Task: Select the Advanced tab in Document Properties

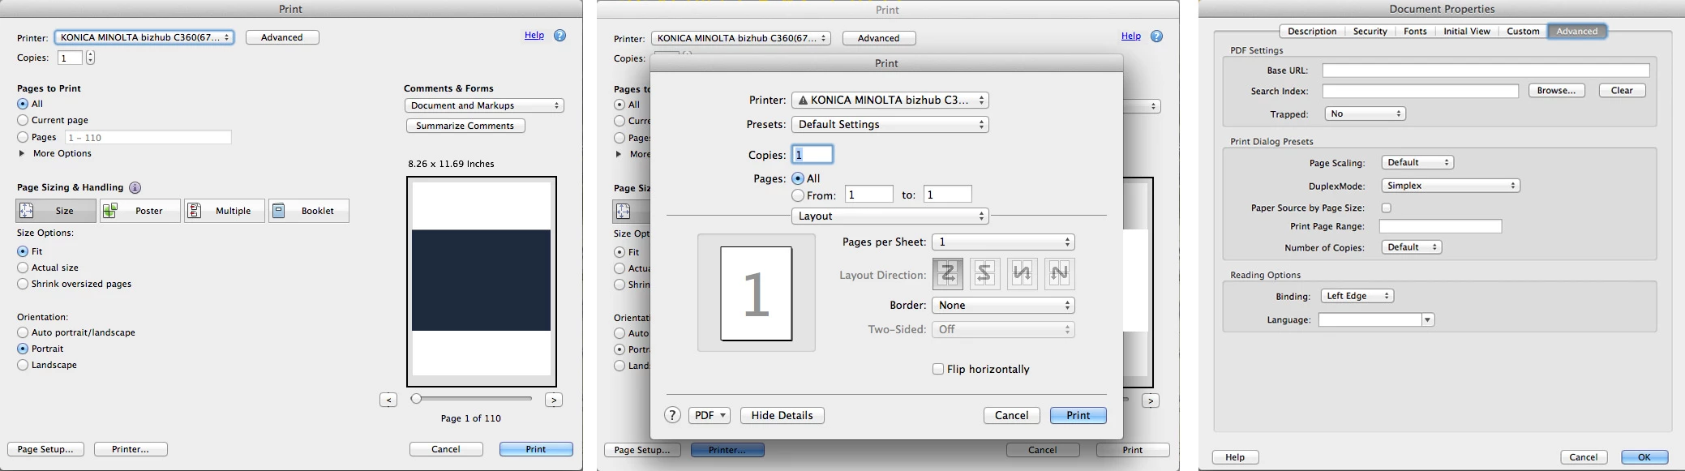Action: pos(1577,31)
